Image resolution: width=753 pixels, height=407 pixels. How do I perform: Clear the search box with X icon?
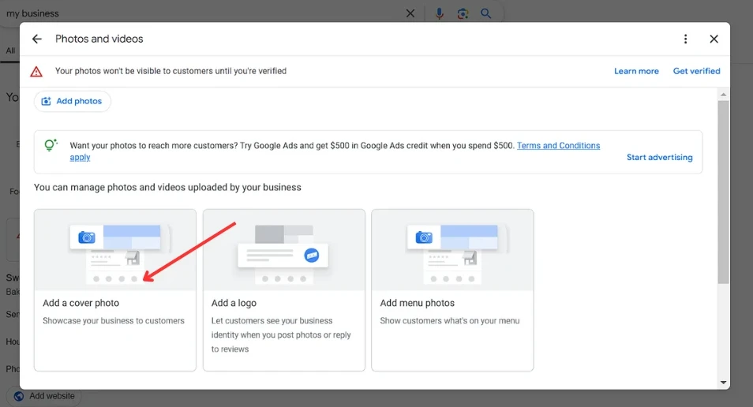[x=410, y=13]
